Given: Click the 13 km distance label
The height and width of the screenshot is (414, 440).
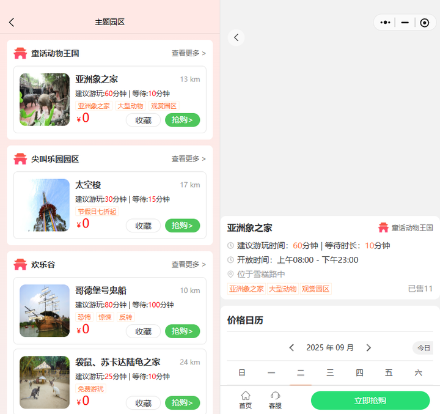Looking at the screenshot, I should [190, 79].
